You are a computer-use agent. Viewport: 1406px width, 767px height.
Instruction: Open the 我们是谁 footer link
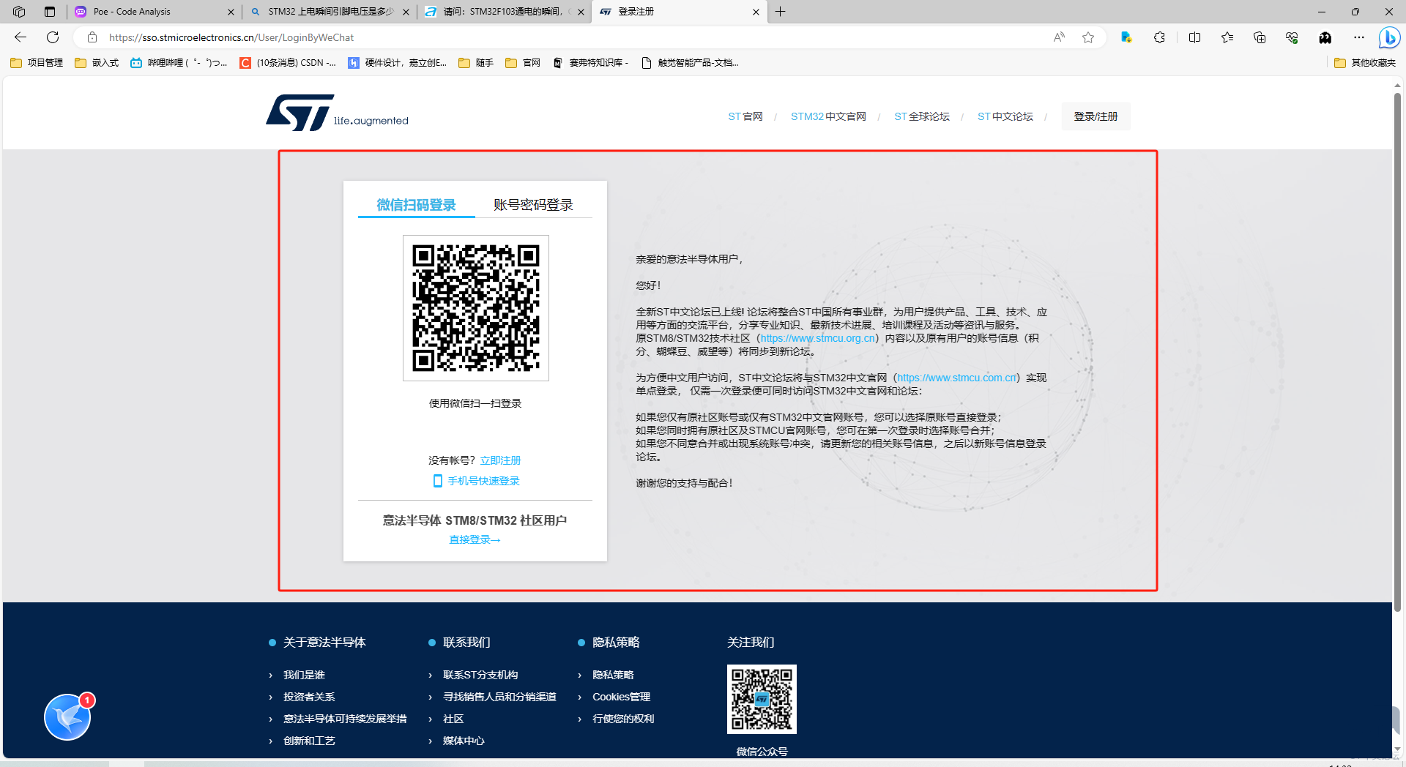[304, 675]
